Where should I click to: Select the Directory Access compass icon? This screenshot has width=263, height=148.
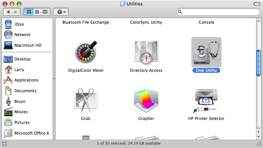(x=146, y=52)
